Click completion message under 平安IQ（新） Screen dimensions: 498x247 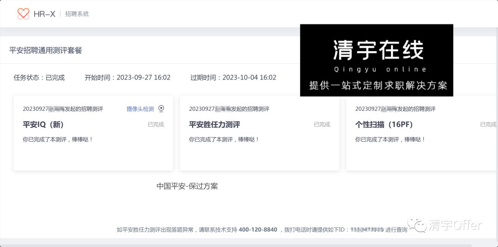pyautogui.click(x=58, y=139)
